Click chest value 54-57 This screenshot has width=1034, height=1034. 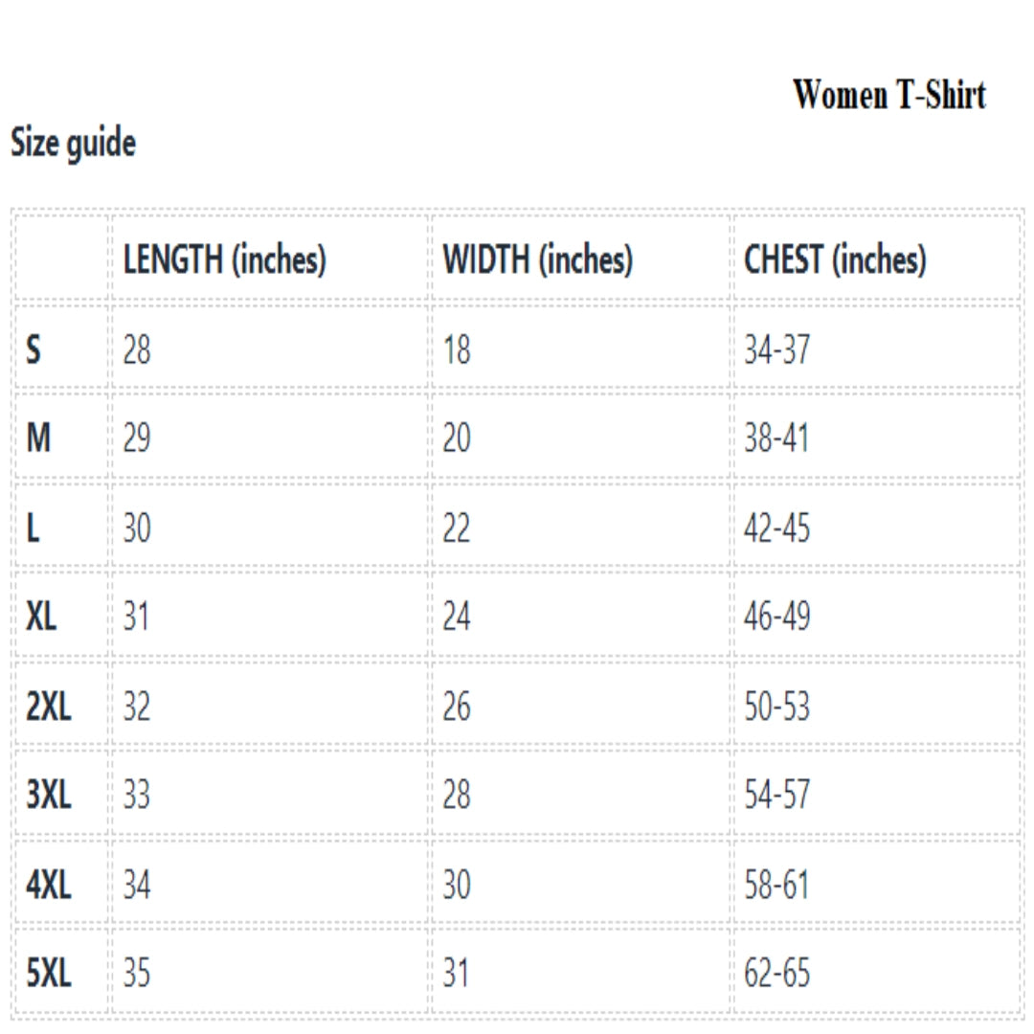(776, 796)
